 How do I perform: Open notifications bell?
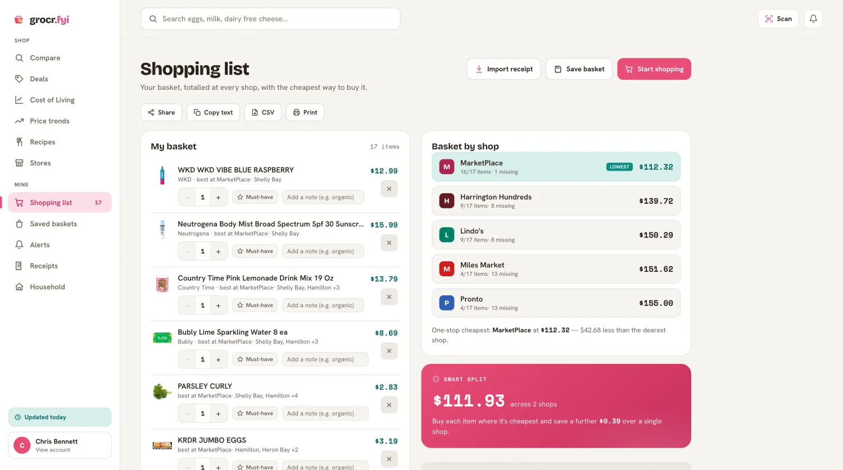click(813, 19)
